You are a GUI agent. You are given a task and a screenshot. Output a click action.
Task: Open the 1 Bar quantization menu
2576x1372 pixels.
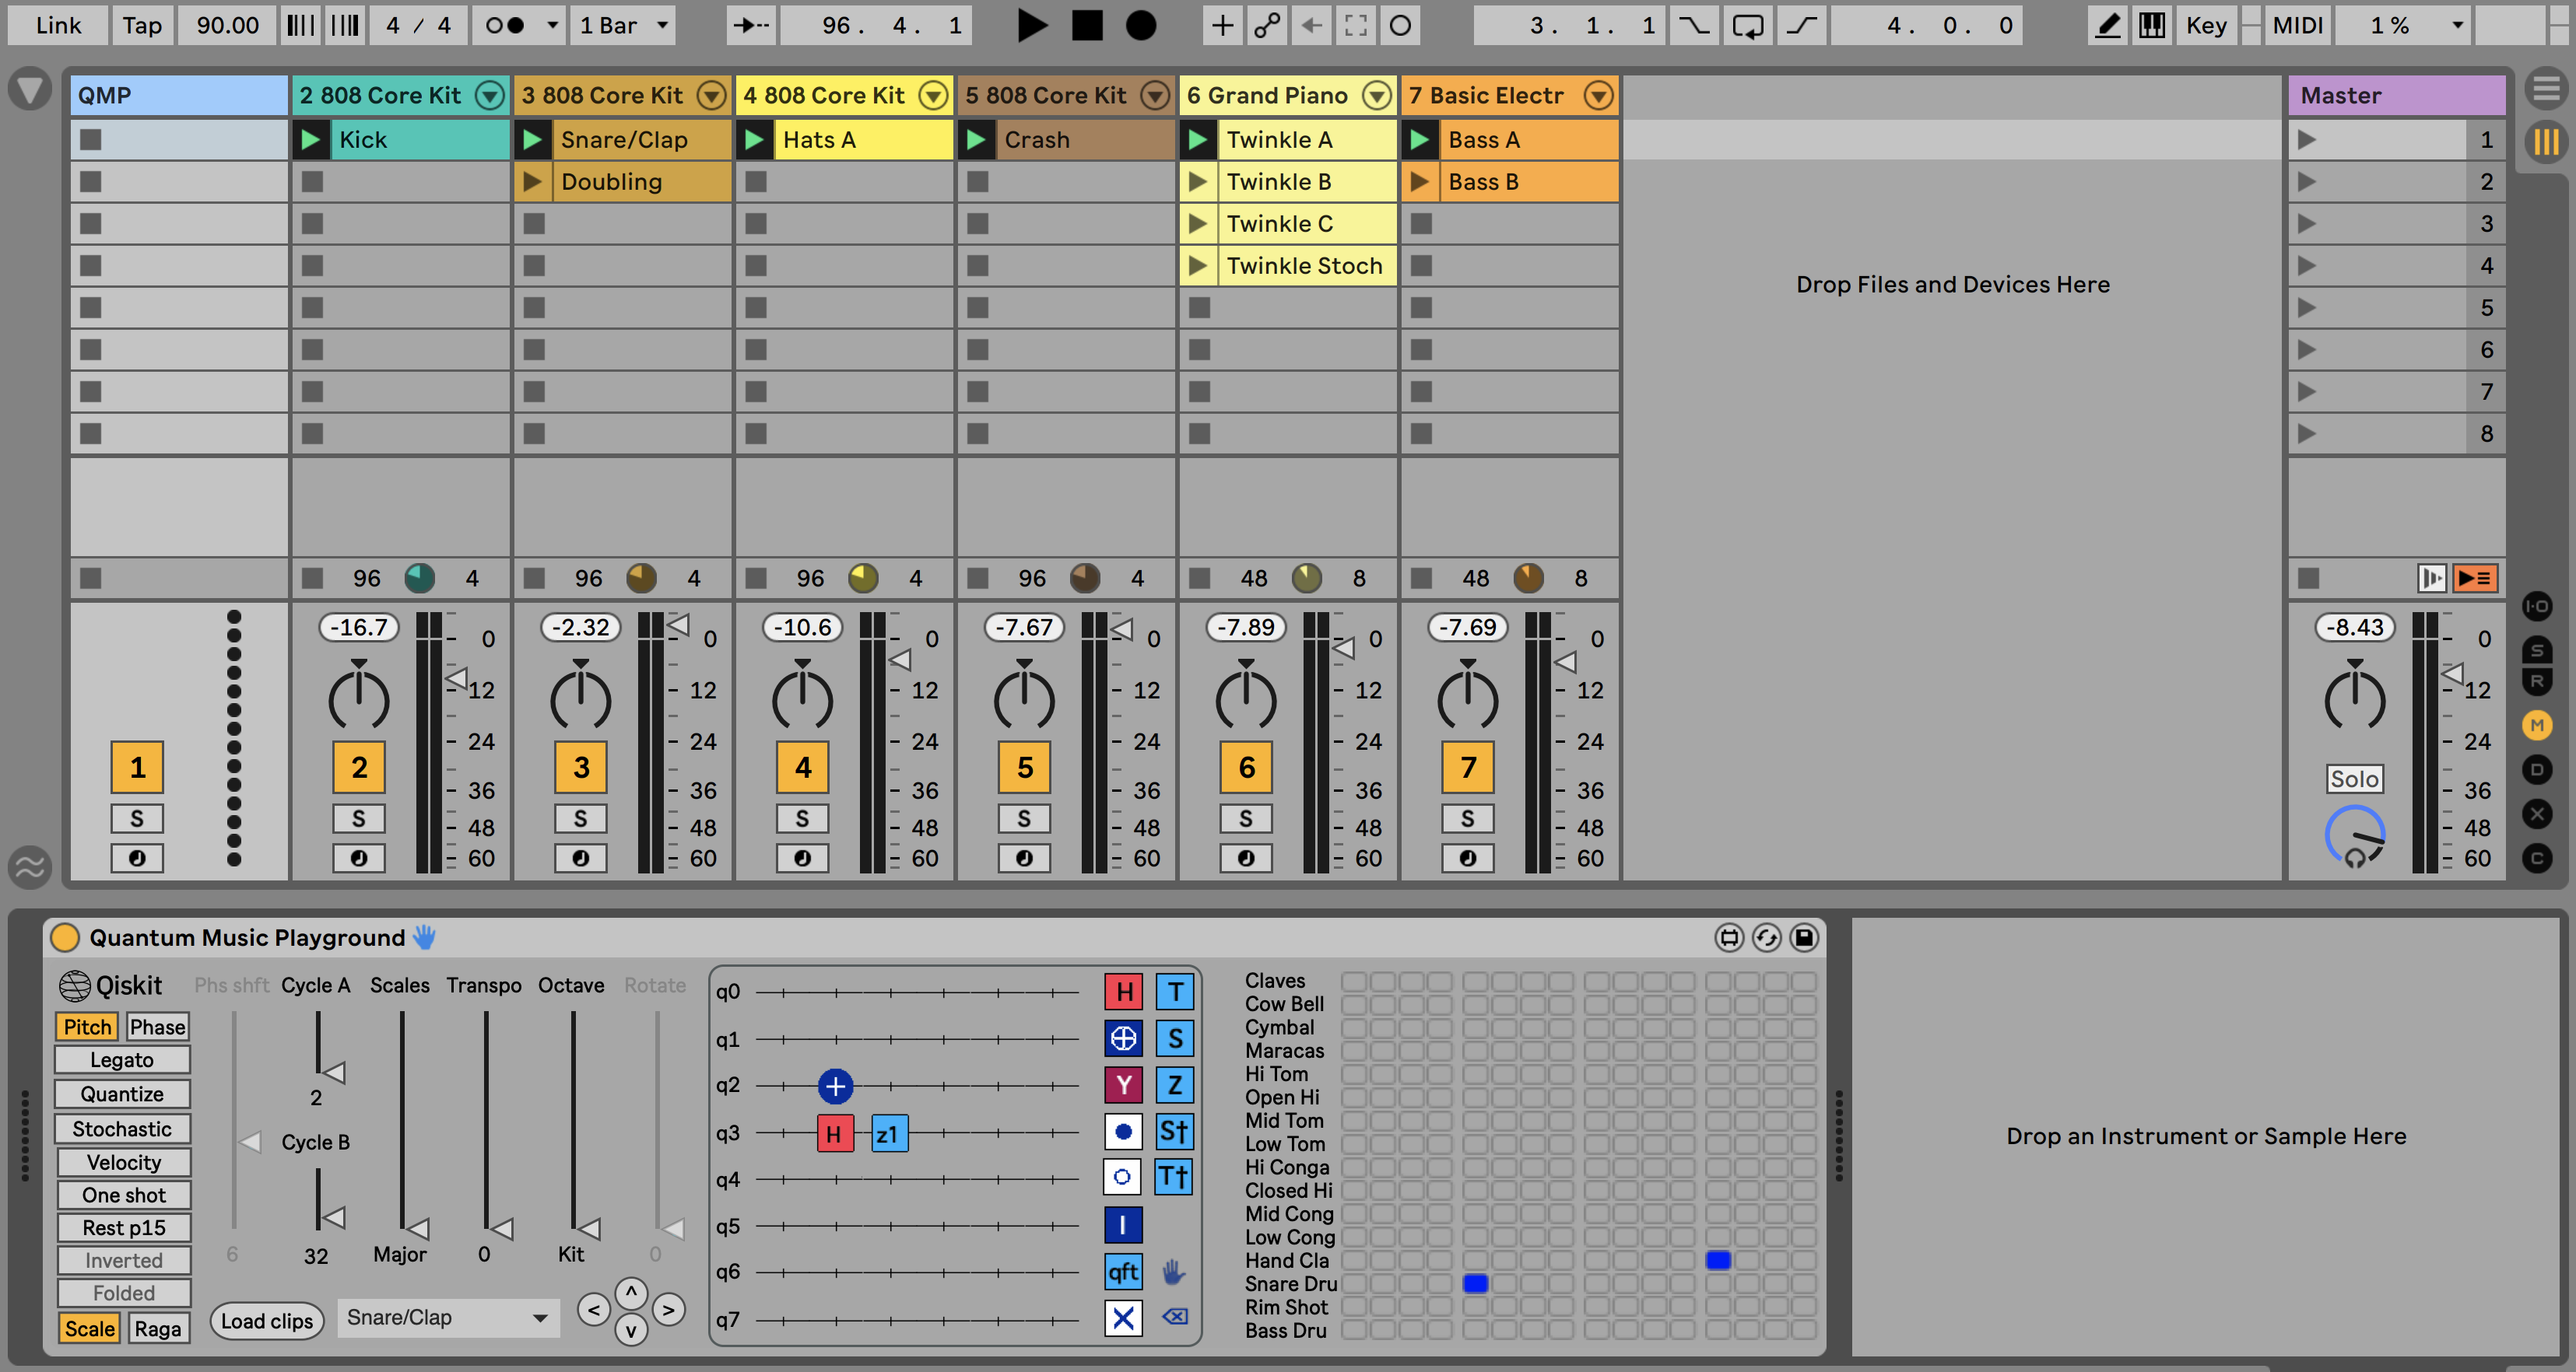623,25
